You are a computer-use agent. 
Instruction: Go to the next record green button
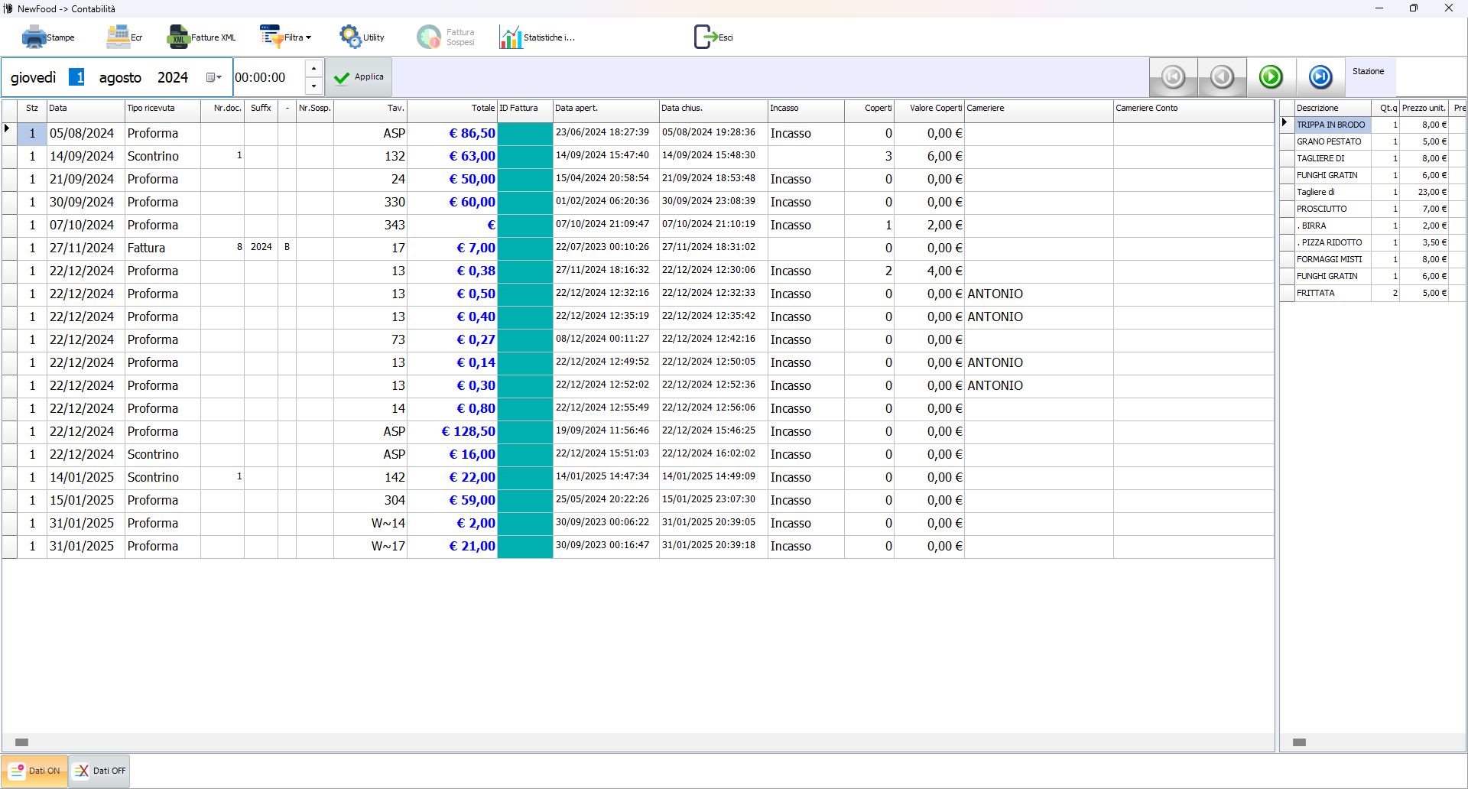pos(1271,77)
